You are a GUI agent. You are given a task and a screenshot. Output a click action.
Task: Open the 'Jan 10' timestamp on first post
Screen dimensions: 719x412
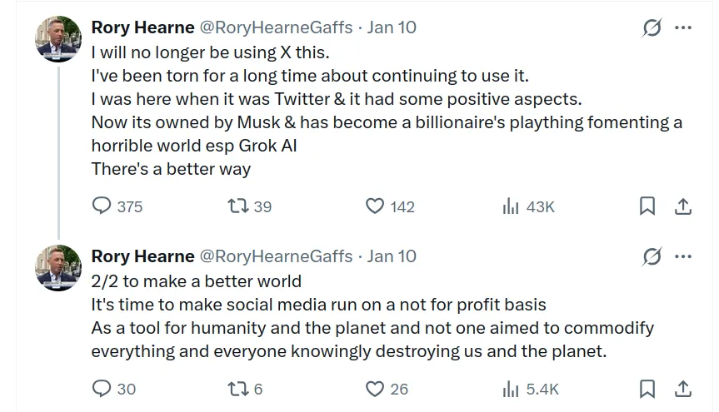tap(392, 27)
